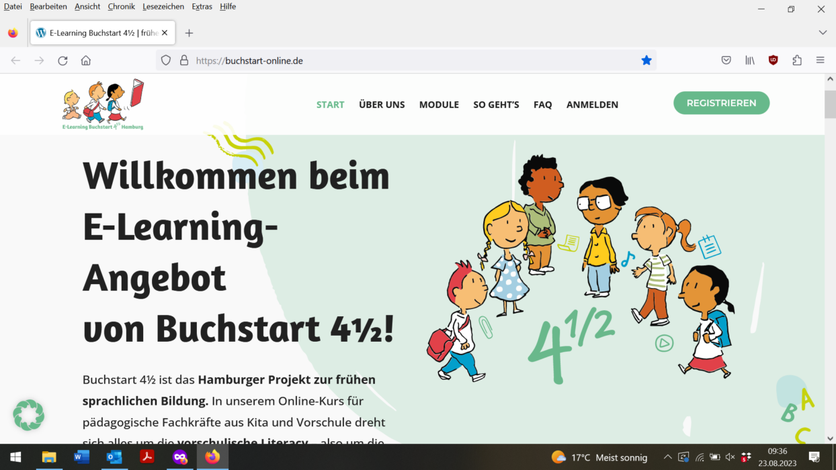Open Word from the taskbar
The width and height of the screenshot is (836, 470).
point(82,457)
